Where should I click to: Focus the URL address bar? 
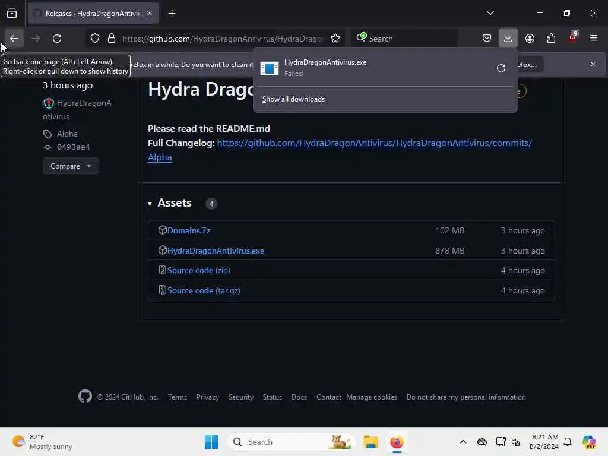click(x=222, y=39)
